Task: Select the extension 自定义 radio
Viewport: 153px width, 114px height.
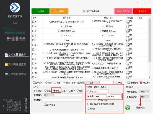Action: (x=88, y=91)
